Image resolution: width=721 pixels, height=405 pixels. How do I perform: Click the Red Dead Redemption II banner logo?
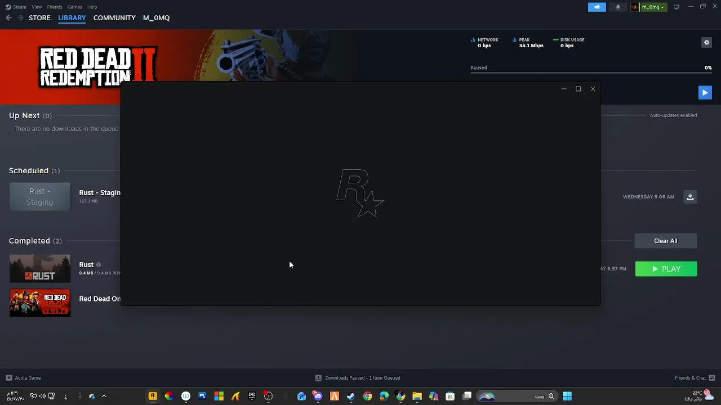(x=97, y=66)
